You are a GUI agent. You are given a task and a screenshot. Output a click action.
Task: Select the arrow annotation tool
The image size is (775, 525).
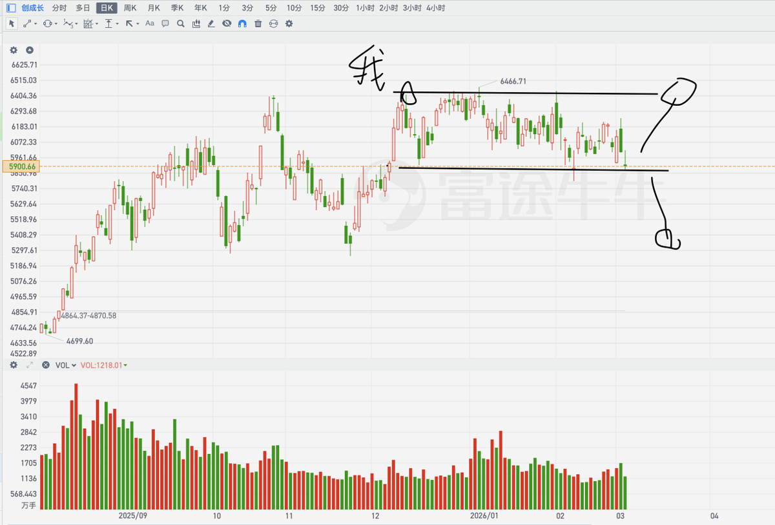point(129,23)
